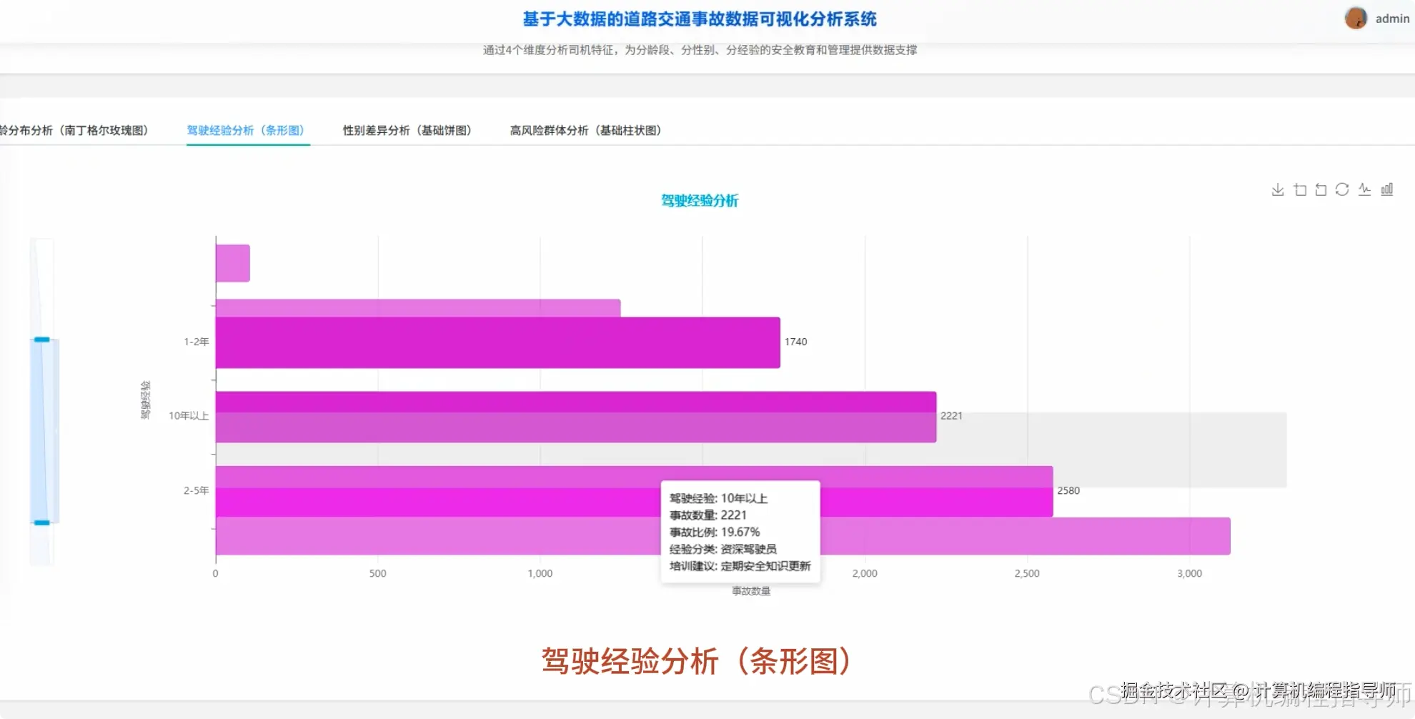The width and height of the screenshot is (1415, 719).
Task: Open the admin user avatar
Action: 1356,19
